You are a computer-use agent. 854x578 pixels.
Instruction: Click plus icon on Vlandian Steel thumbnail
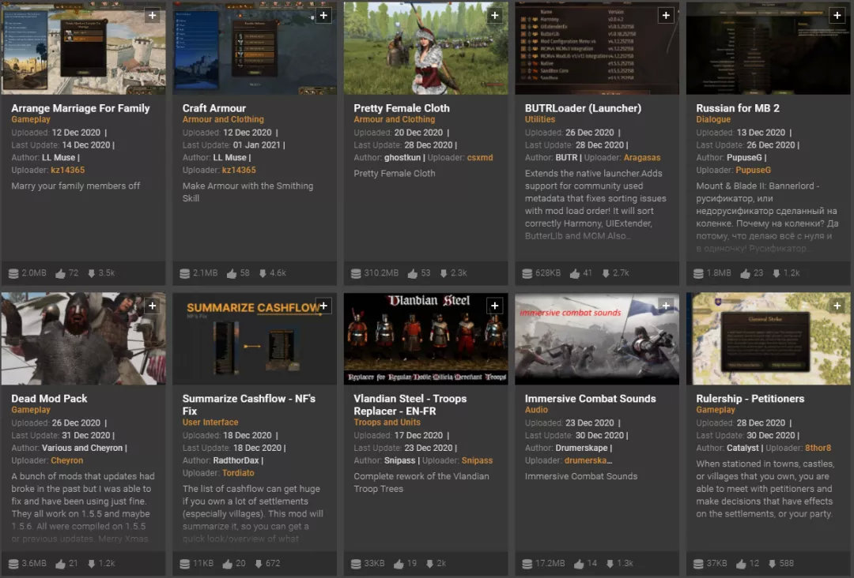[x=494, y=306]
